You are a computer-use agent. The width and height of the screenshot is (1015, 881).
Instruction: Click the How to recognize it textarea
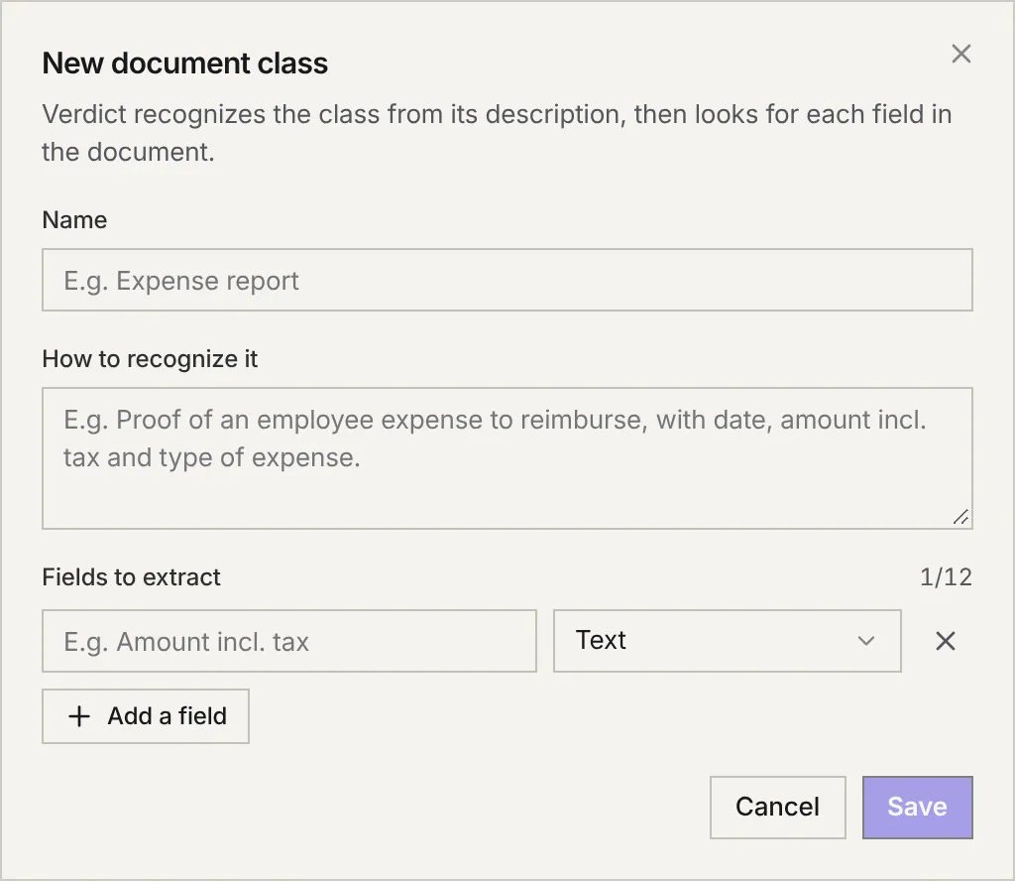pos(507,458)
